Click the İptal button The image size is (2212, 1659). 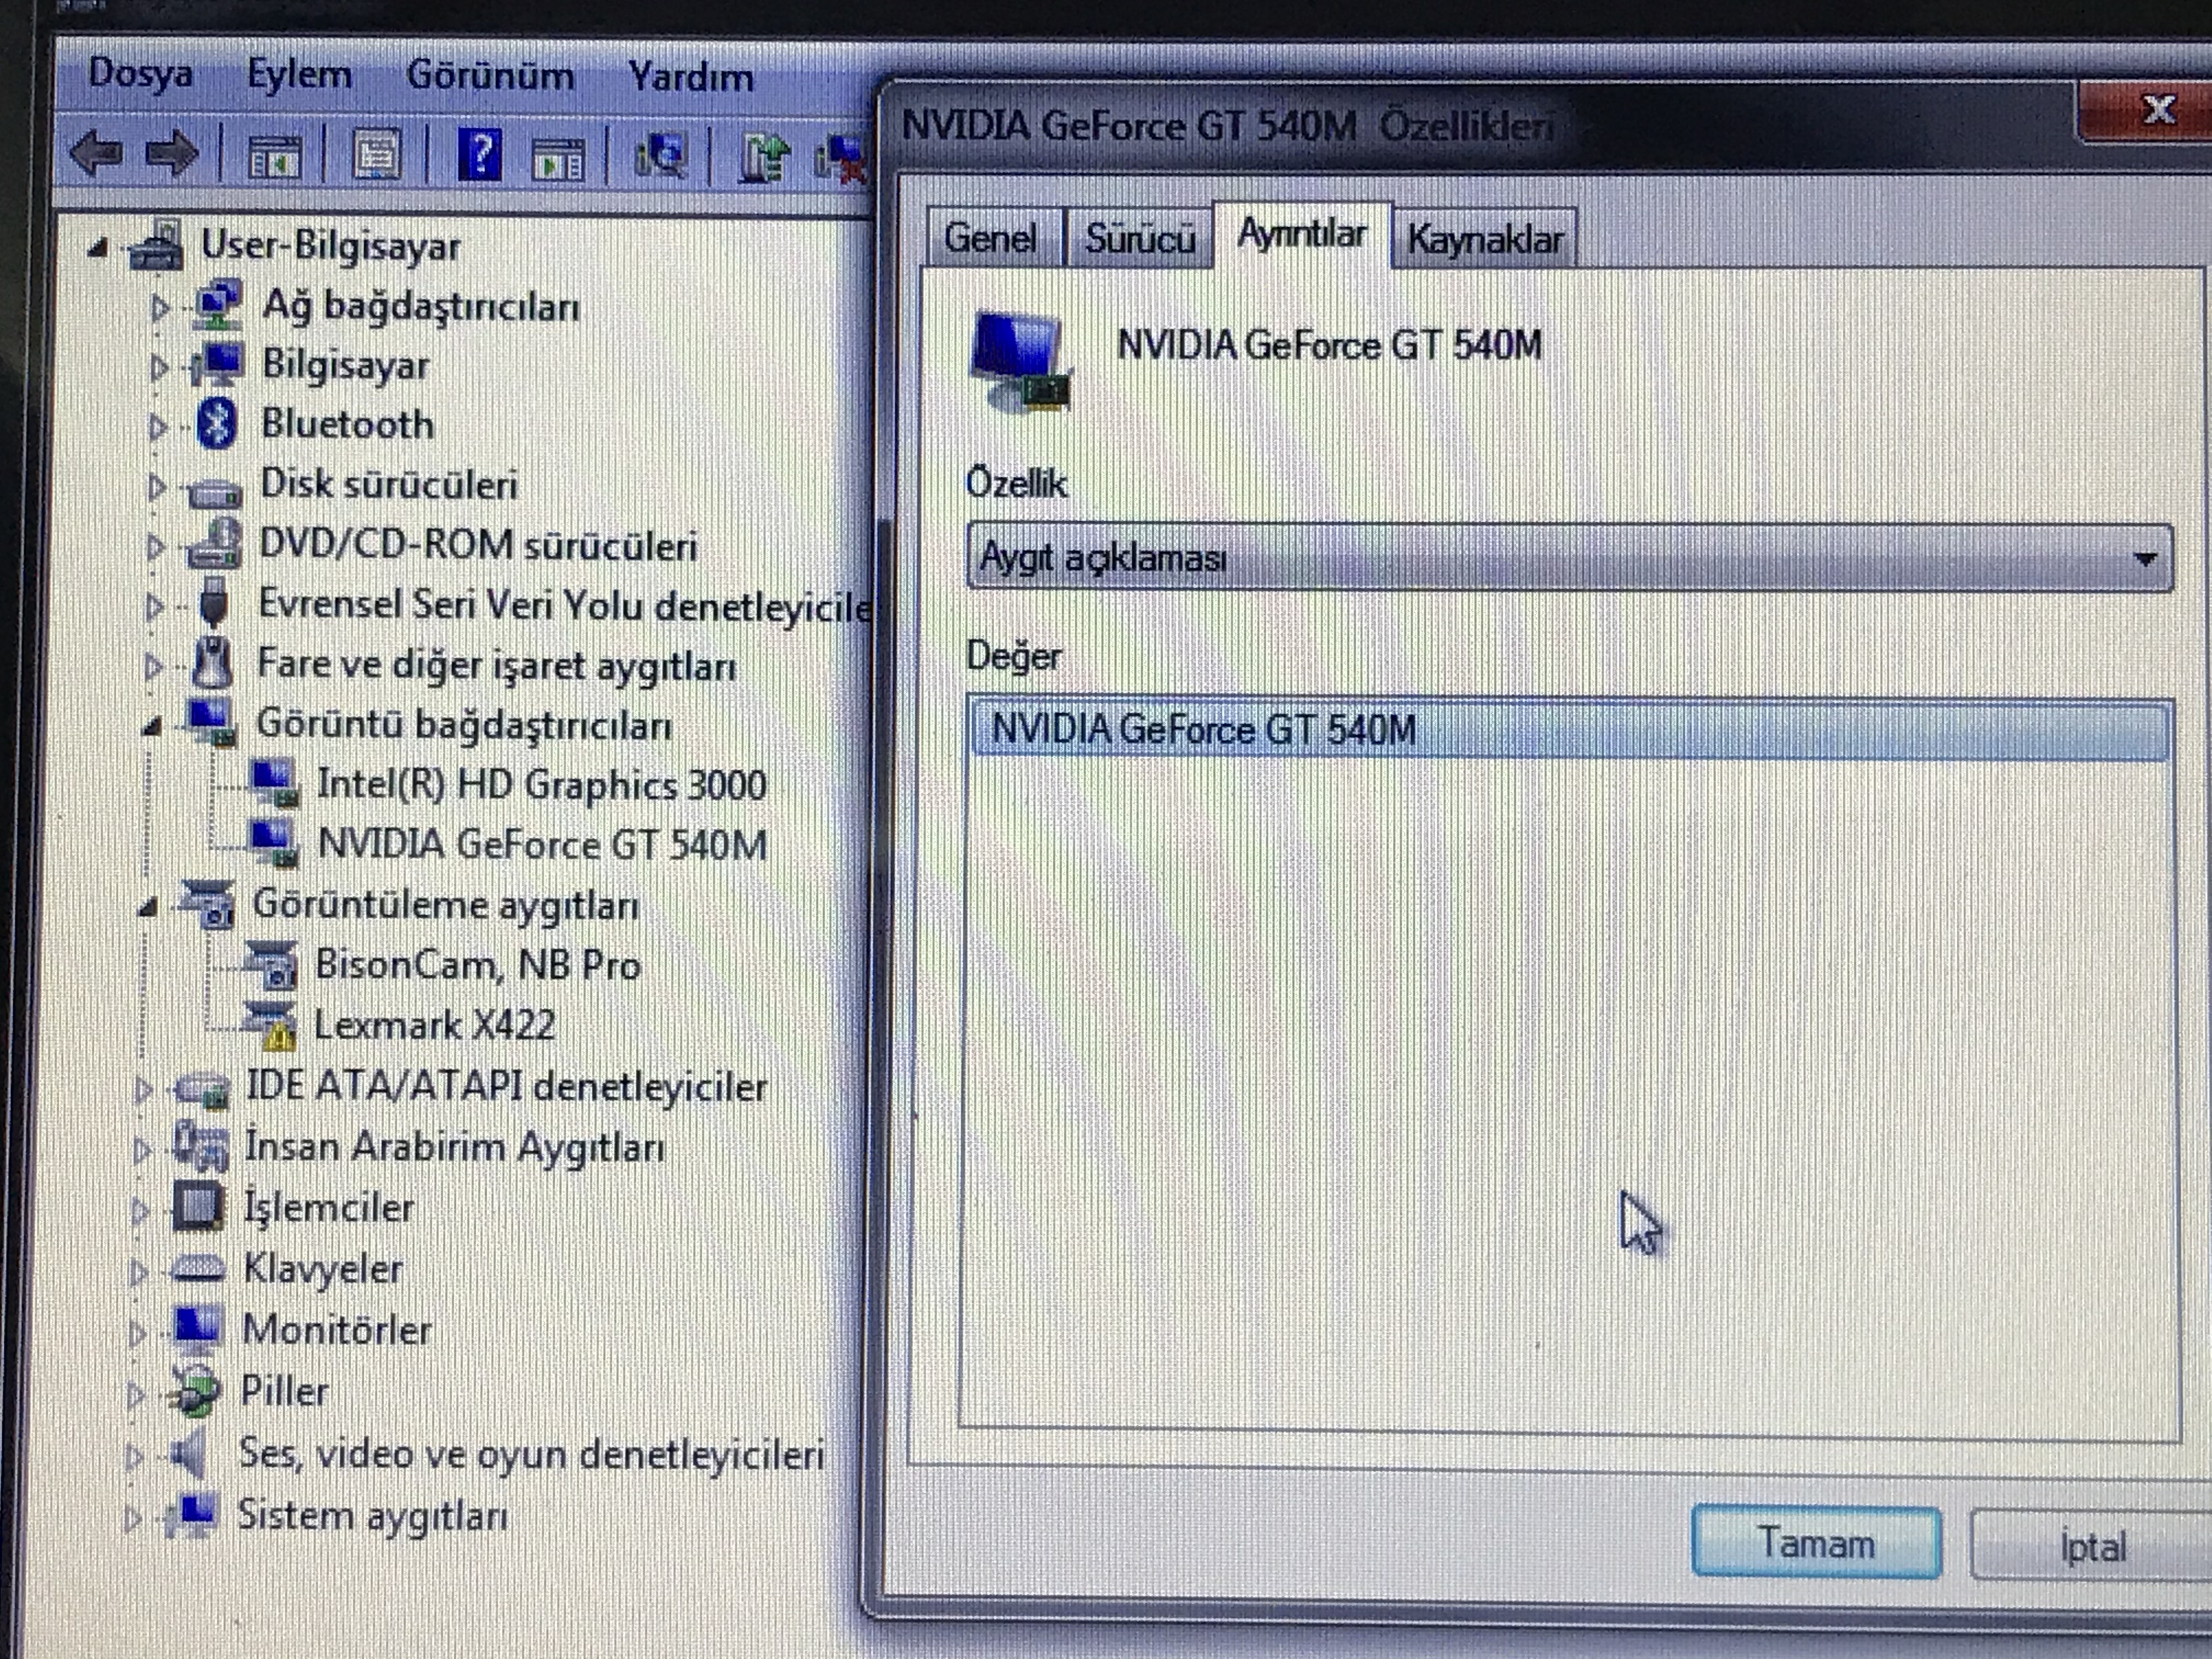(x=2092, y=1547)
